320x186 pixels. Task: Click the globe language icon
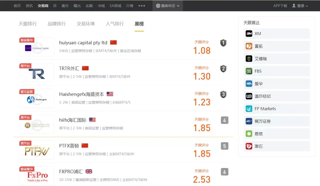(x=158, y=6)
